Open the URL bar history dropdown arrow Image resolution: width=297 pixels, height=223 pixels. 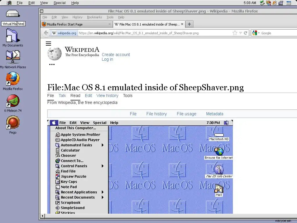pyautogui.click(x=240, y=33)
